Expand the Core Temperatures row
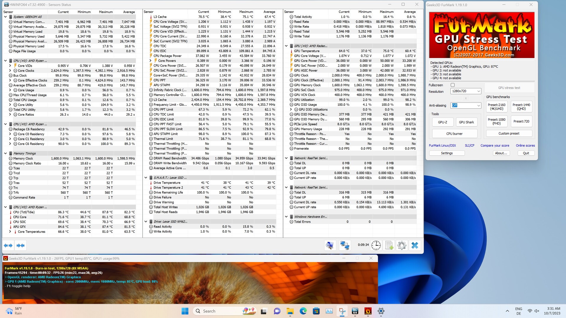 (10, 232)
